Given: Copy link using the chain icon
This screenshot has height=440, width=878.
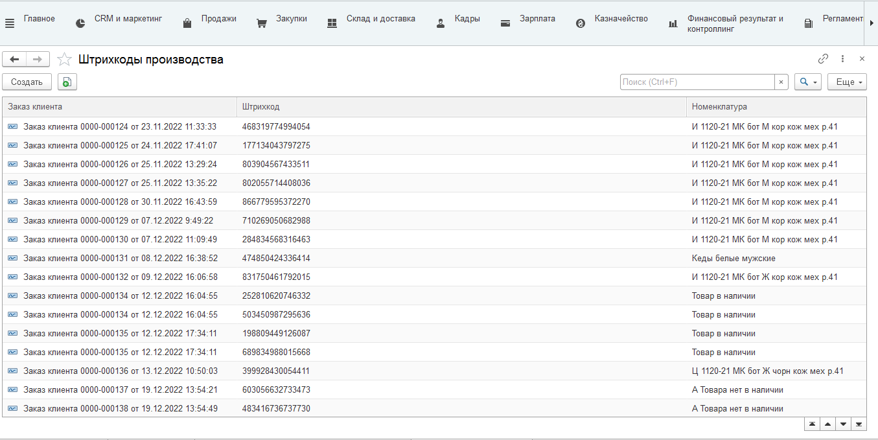Looking at the screenshot, I should 823,59.
